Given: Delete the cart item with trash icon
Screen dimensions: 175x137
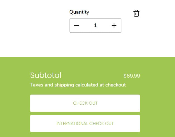Looking at the screenshot, I should pyautogui.click(x=136, y=13).
